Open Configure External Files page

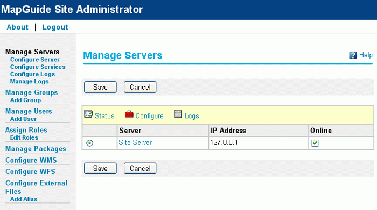tap(36, 187)
